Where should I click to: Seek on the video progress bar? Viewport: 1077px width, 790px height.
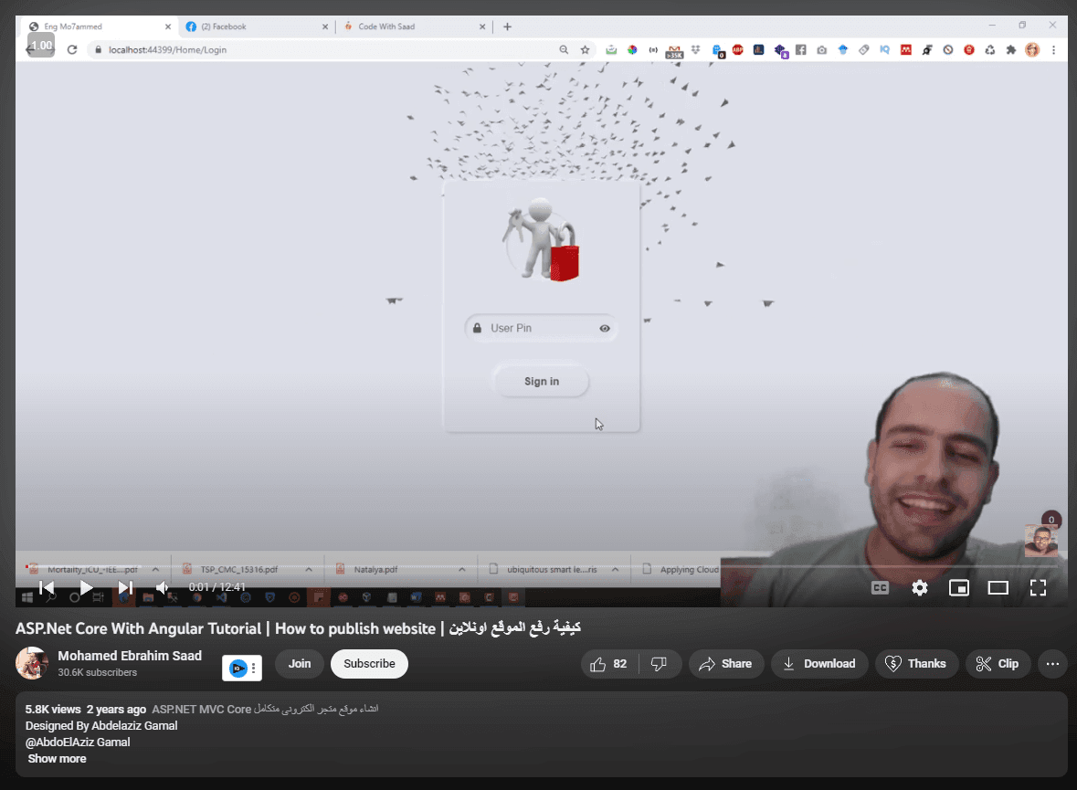457,567
